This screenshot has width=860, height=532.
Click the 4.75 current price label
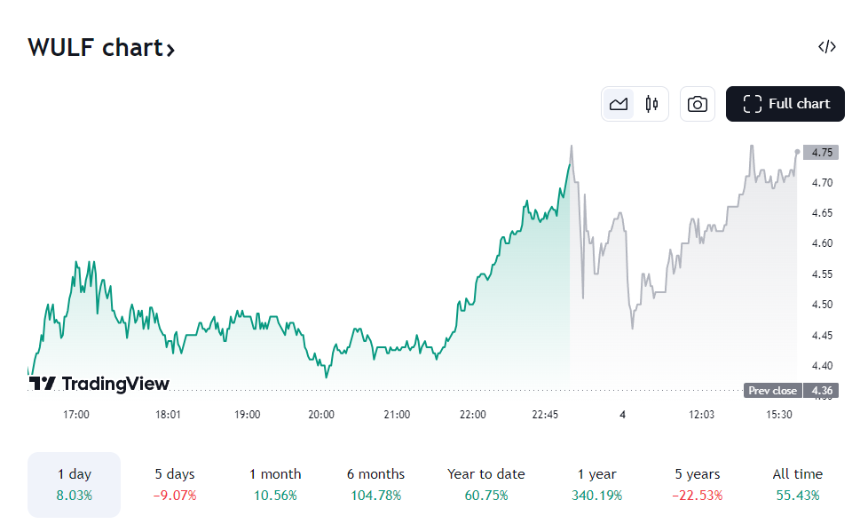tap(821, 152)
